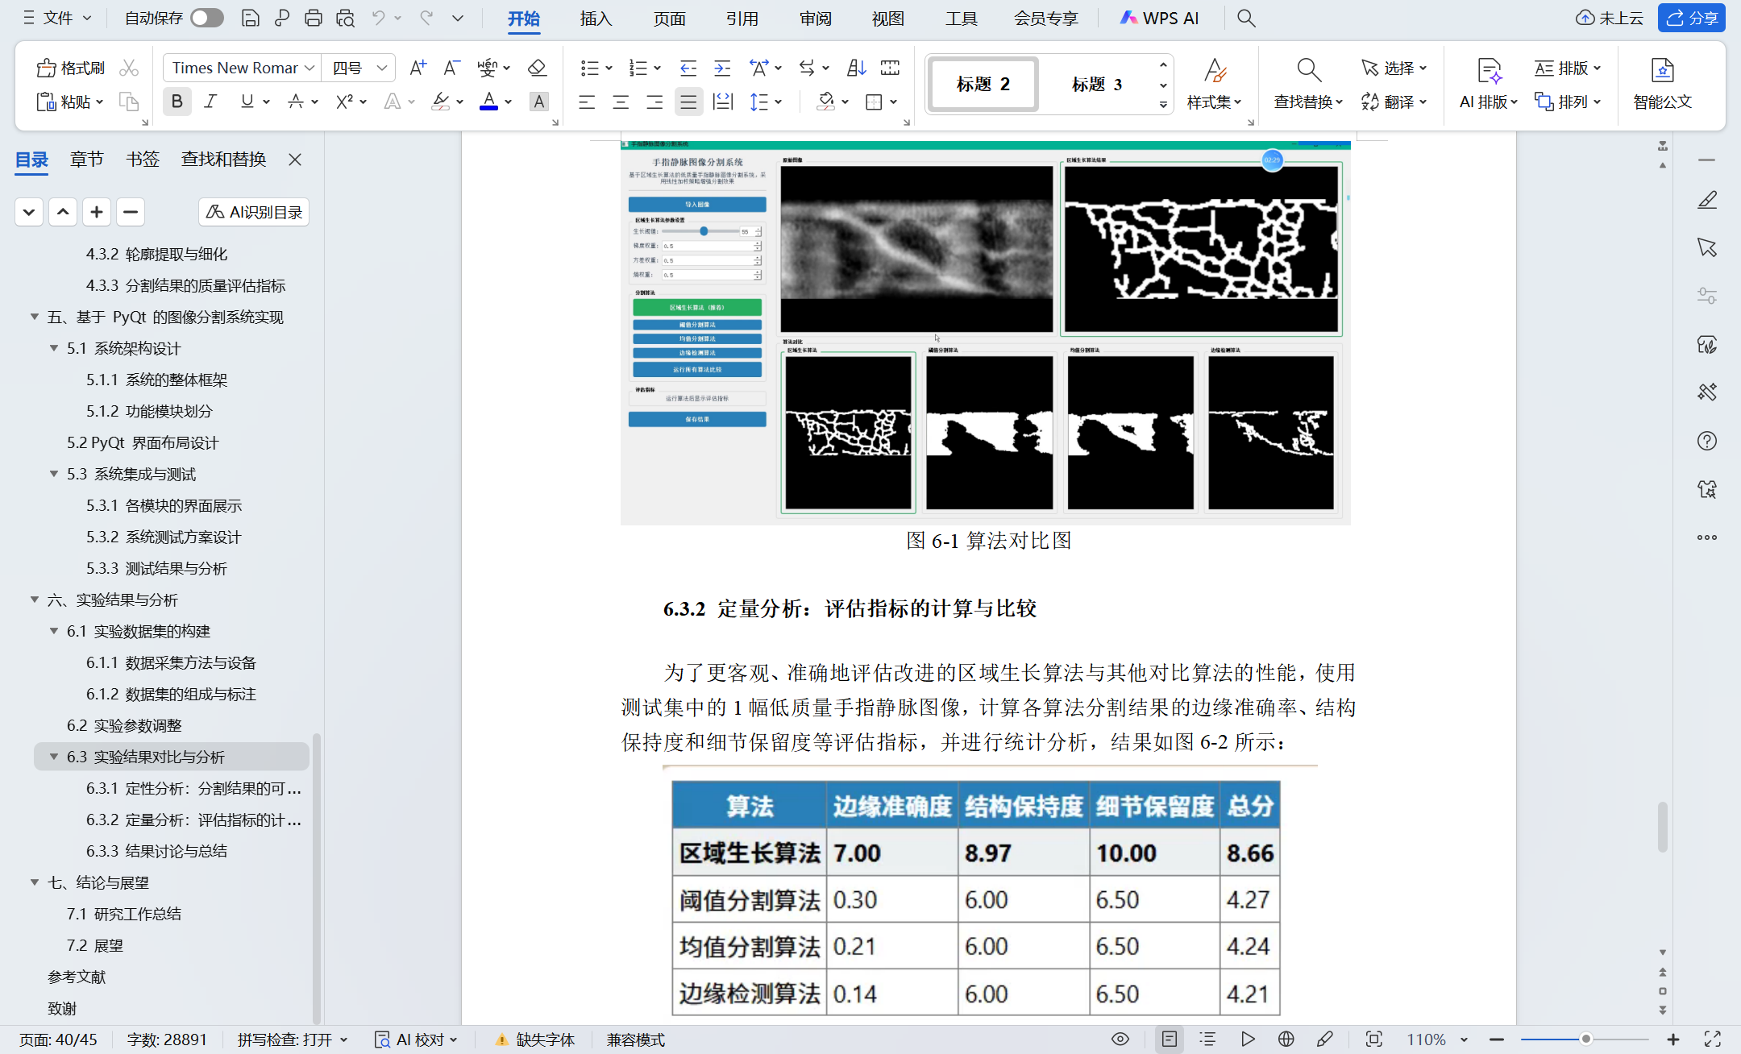Click the font color red A swatch
The height and width of the screenshot is (1054, 1741).
(488, 102)
